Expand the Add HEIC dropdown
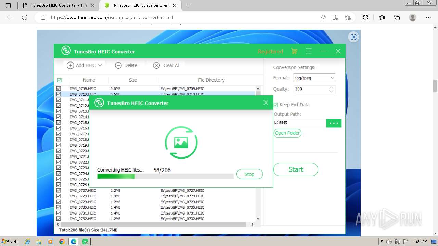 point(100,65)
